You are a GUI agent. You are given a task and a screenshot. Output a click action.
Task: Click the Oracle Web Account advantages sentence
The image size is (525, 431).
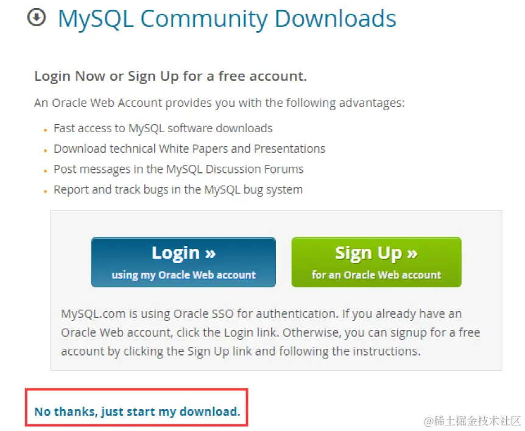click(219, 103)
